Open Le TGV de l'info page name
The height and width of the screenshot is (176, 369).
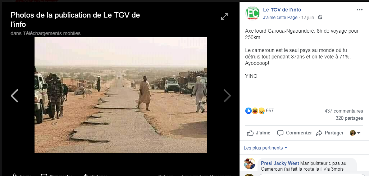[x=282, y=10]
